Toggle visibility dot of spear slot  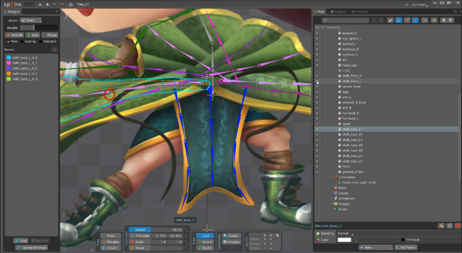pyautogui.click(x=317, y=124)
